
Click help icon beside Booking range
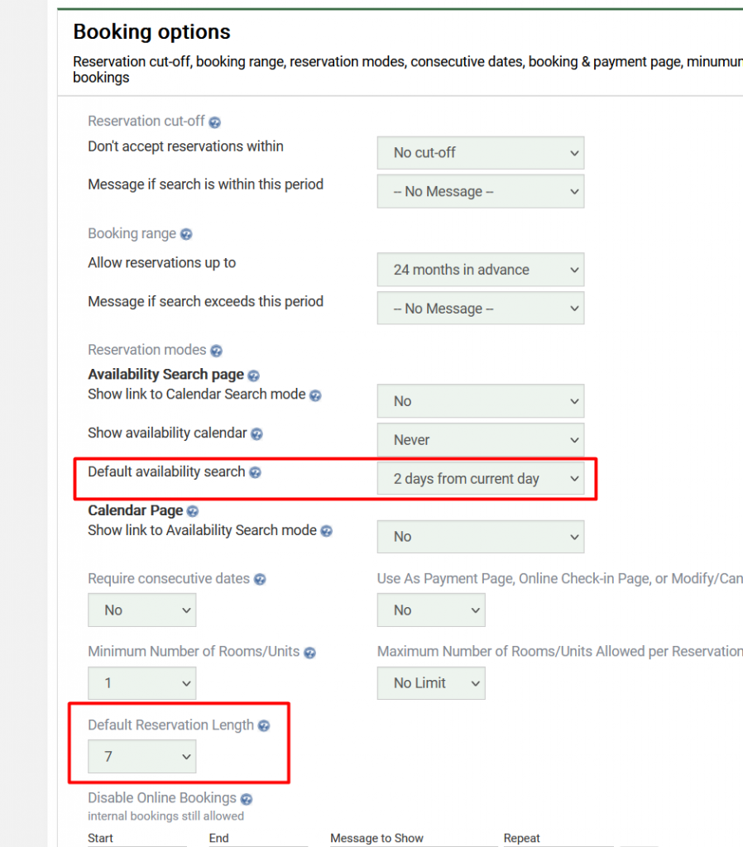[x=186, y=235]
